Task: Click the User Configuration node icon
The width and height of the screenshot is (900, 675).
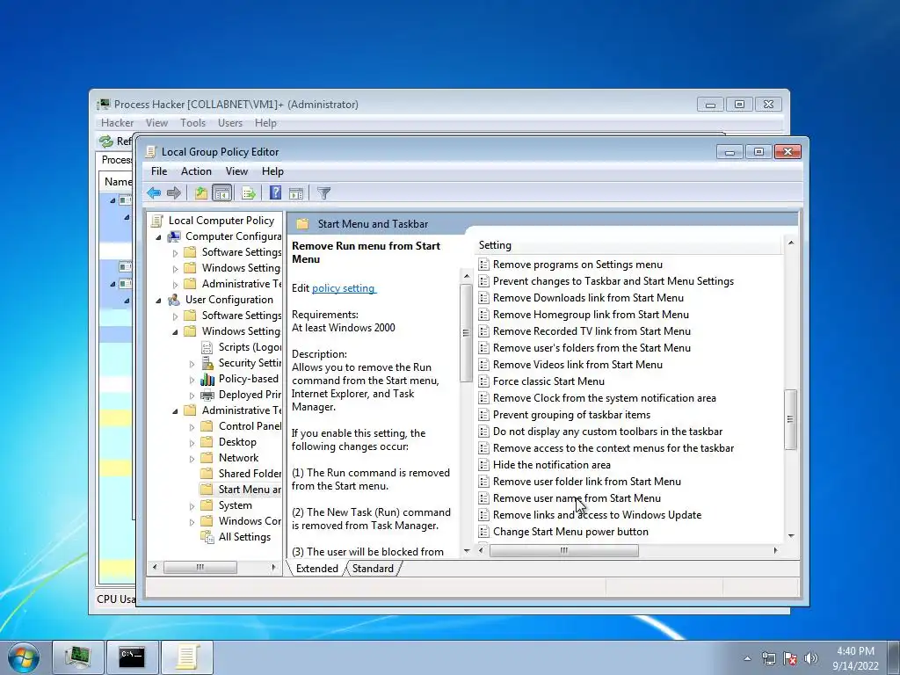Action: pos(174,300)
